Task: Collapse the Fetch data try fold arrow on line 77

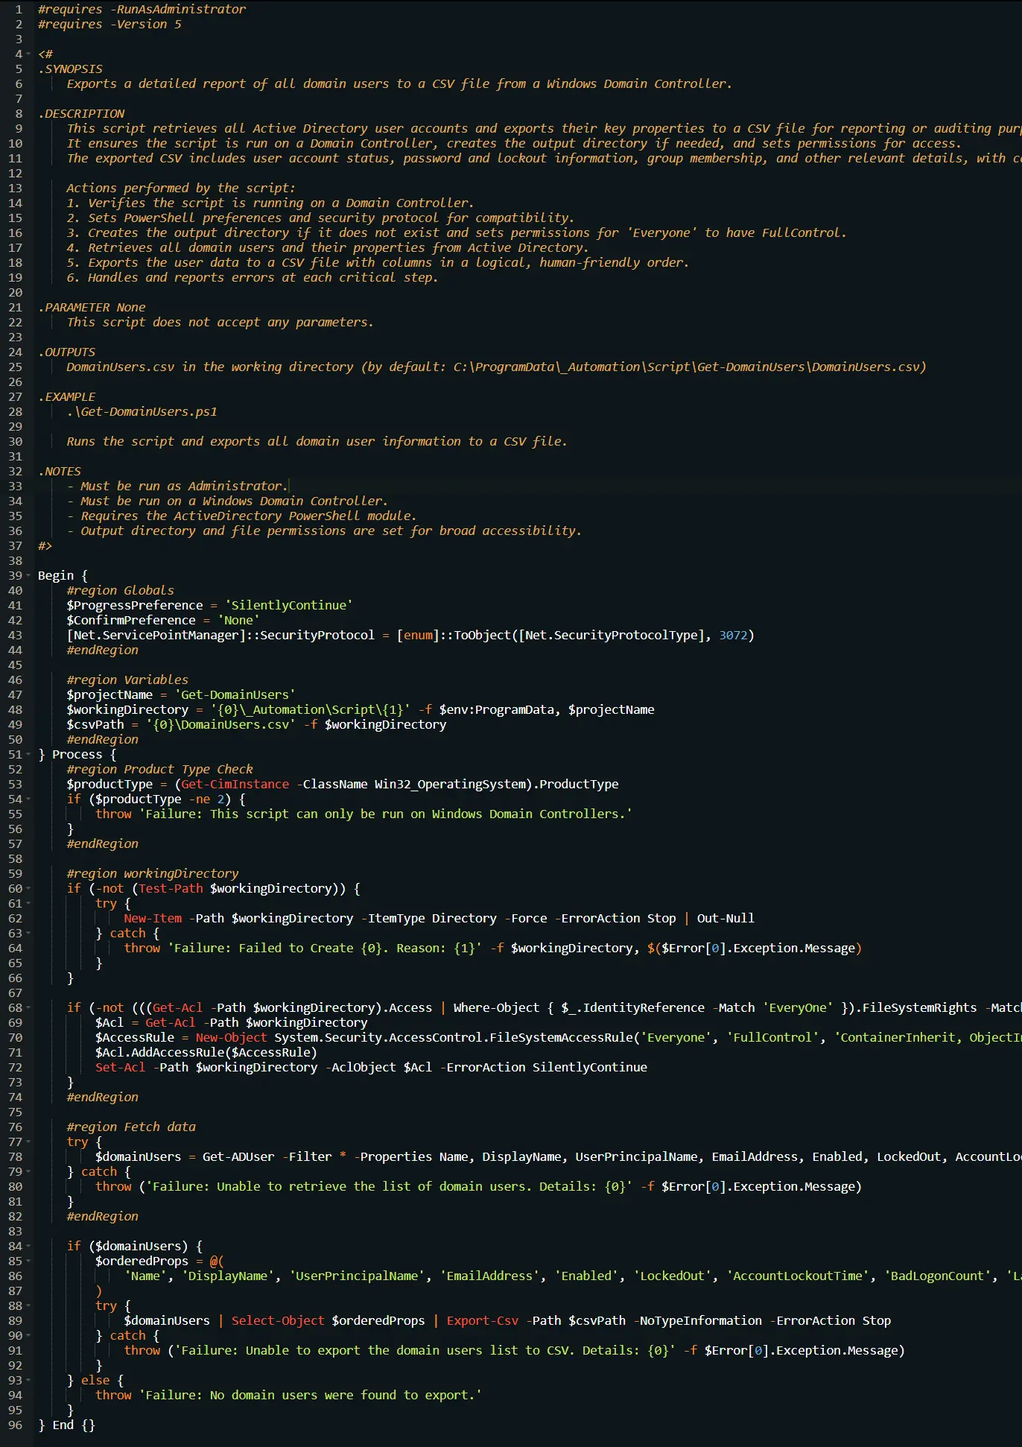Action: [28, 1142]
